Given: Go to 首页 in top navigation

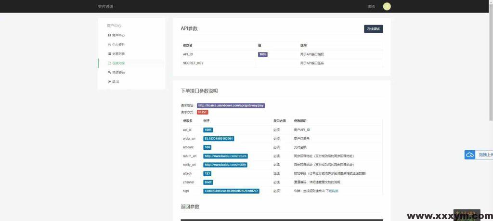Looking at the screenshot, I should point(371,6).
